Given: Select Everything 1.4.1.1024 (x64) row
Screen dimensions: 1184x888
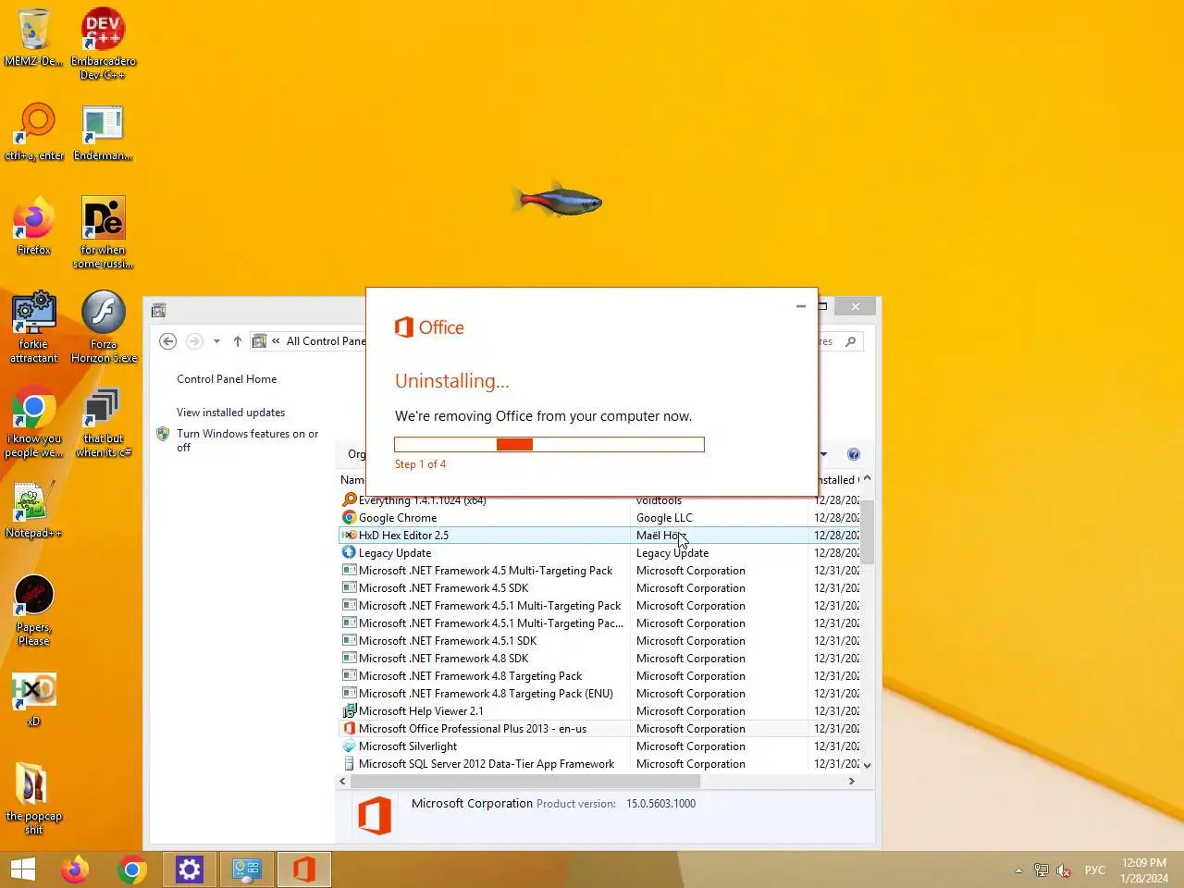Looking at the screenshot, I should [599, 500].
